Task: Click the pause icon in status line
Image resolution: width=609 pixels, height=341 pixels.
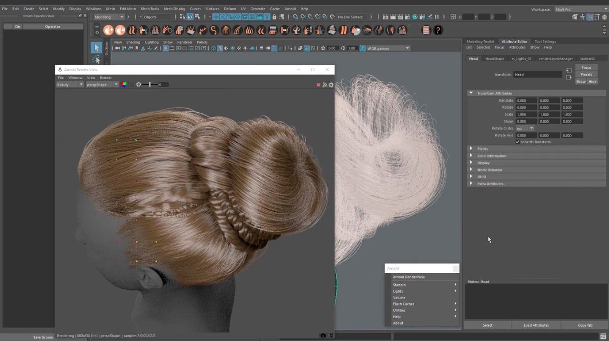Action: pyautogui.click(x=437, y=17)
